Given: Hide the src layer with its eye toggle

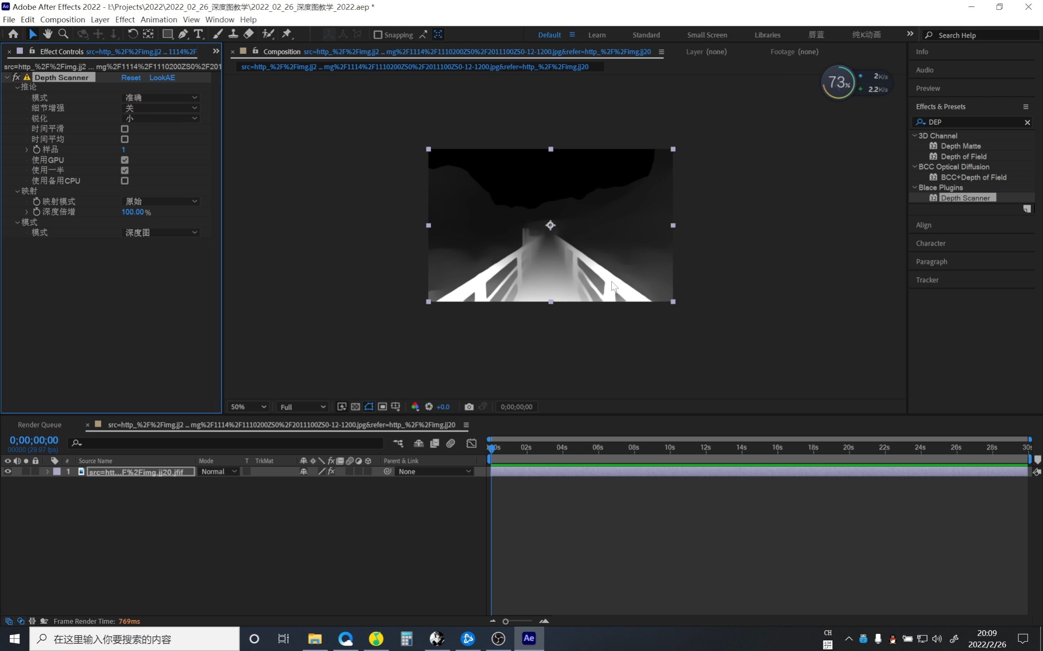Looking at the screenshot, I should pyautogui.click(x=7, y=471).
